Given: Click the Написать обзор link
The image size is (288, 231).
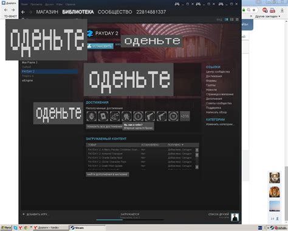Looking at the screenshot, I should pos(216,112).
